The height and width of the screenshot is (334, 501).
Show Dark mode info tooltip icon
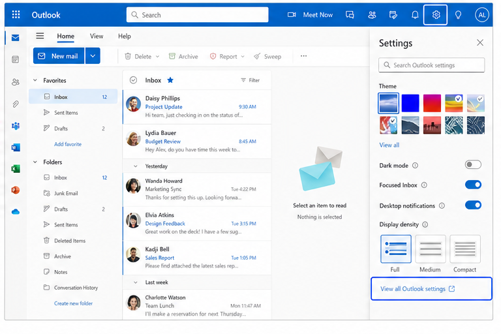point(415,165)
